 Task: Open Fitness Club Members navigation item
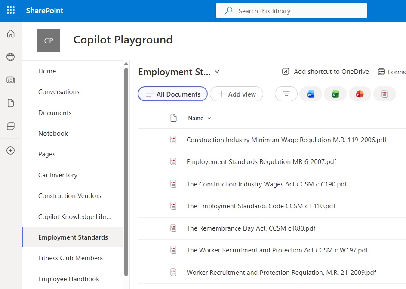click(71, 258)
